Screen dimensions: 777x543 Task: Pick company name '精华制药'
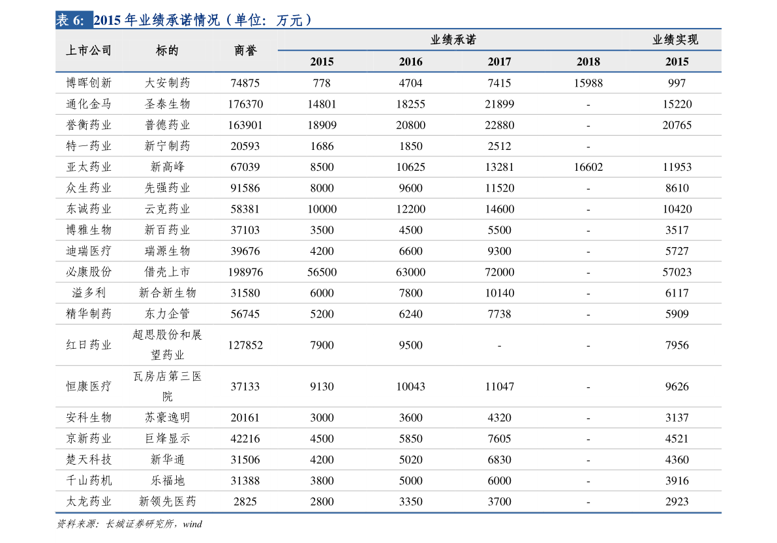[x=89, y=314]
